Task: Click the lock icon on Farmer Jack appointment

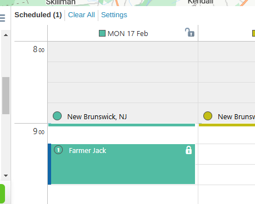Action: point(188,150)
